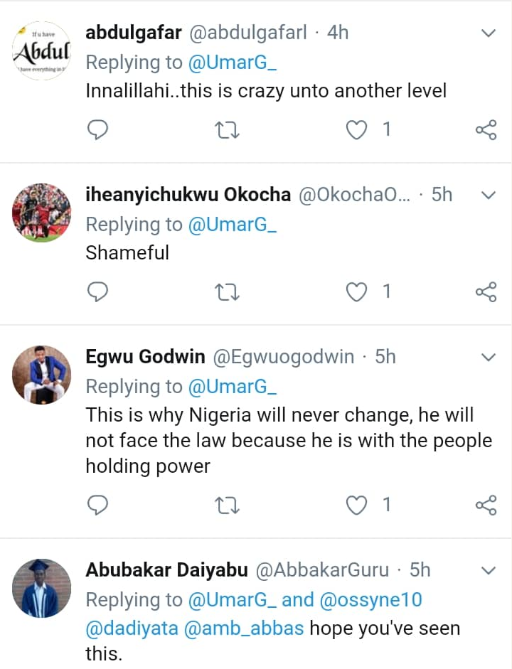Open the @ossyne10 profile link

point(370,600)
